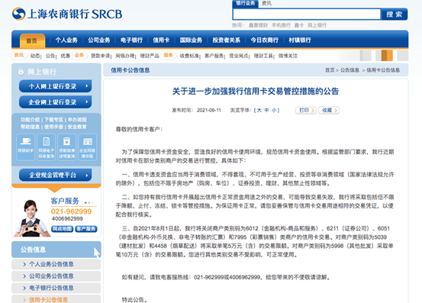This screenshot has height=303, width=422.
Task: Click hot word 鑫意理财
Action: tap(258, 25)
